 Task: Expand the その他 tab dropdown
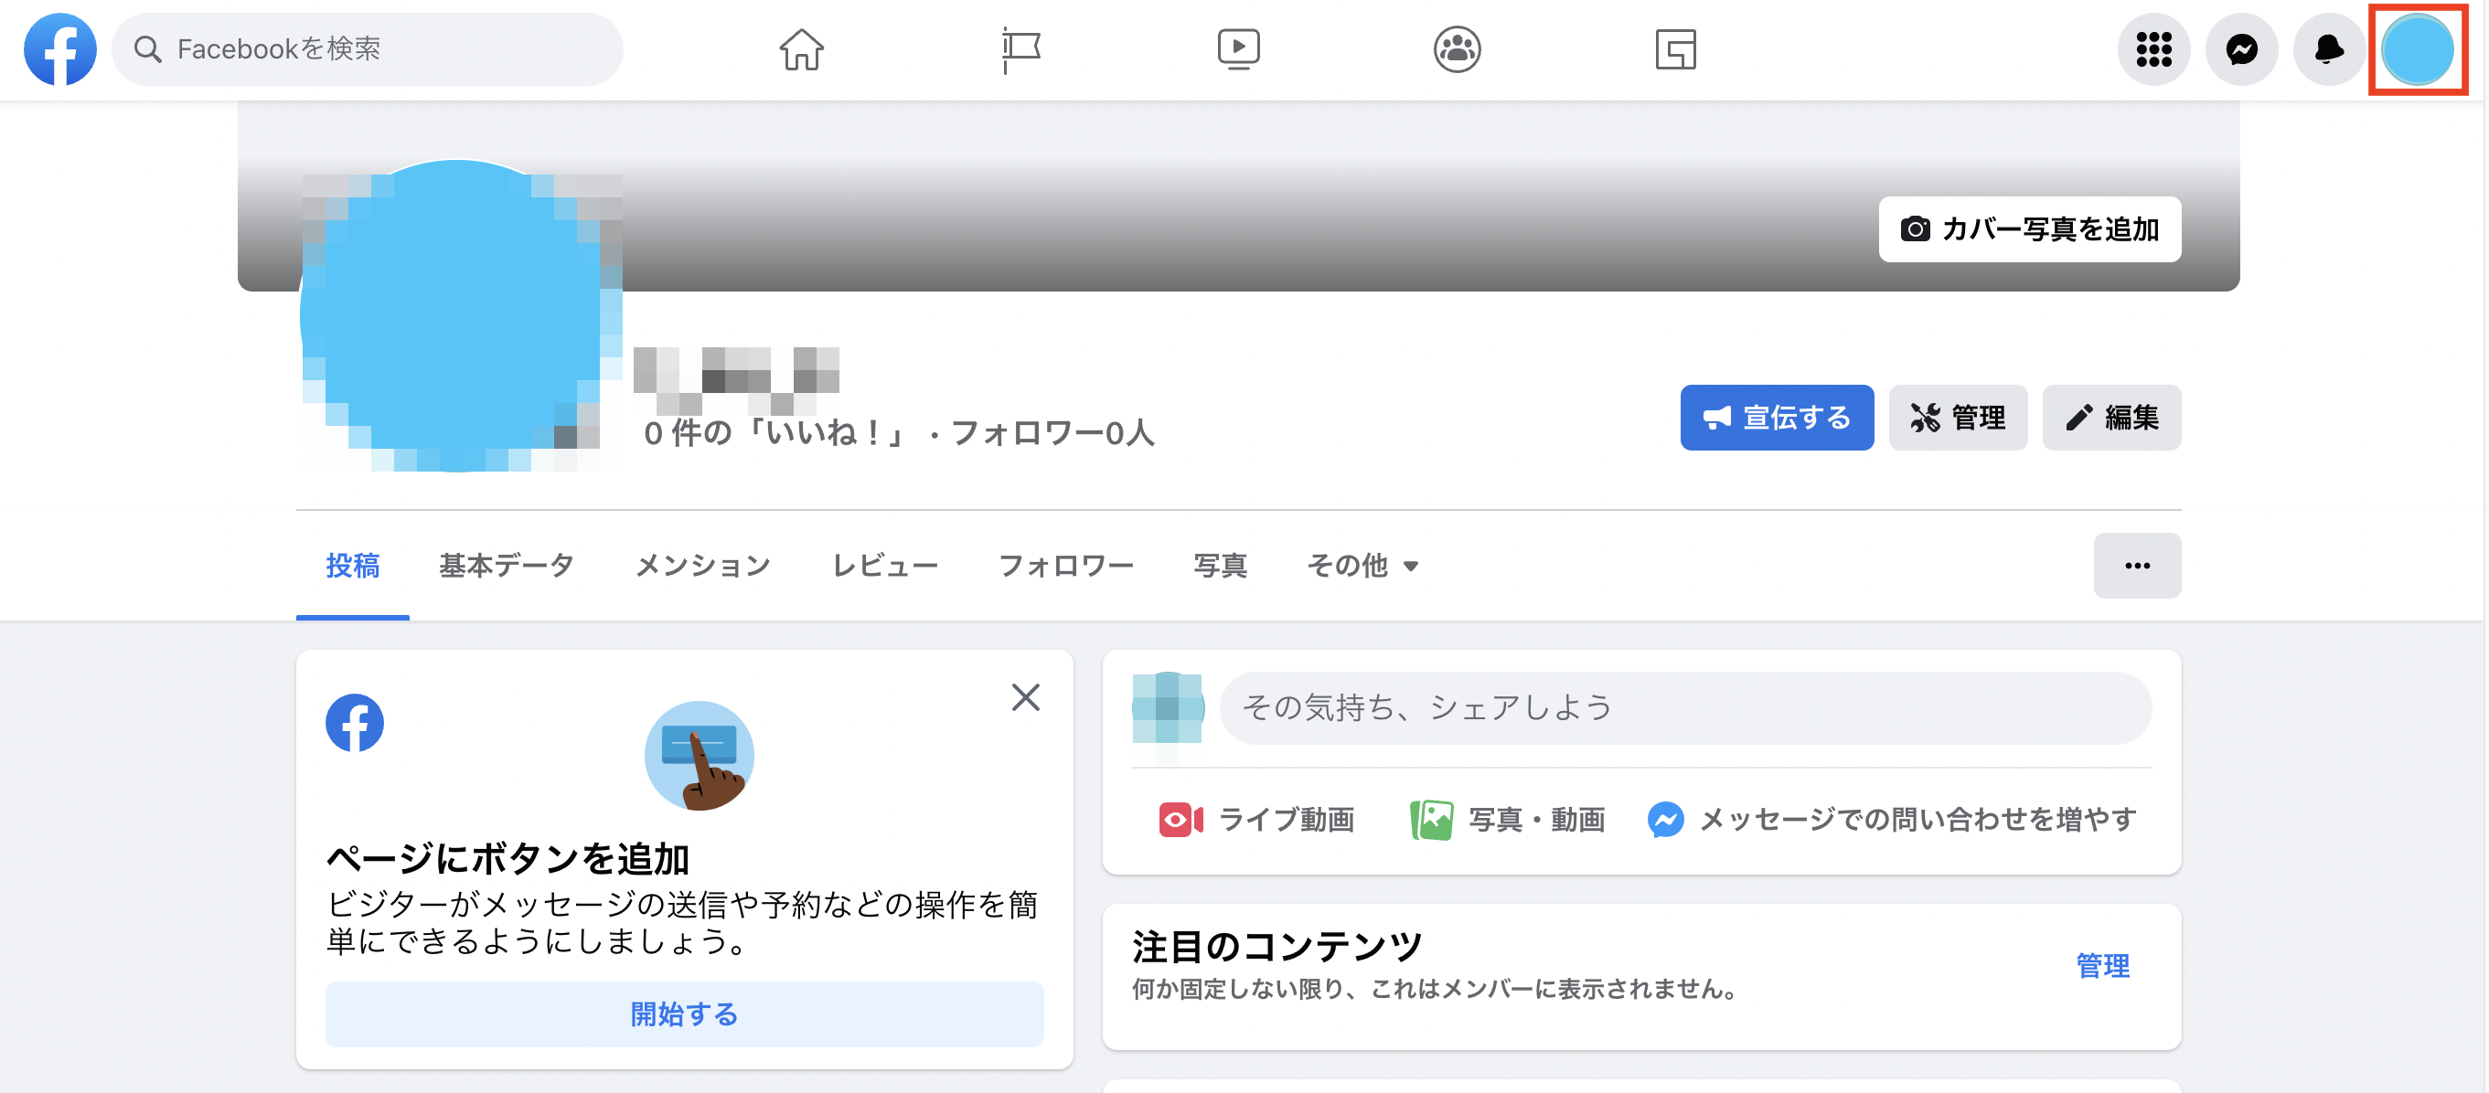1362,566
